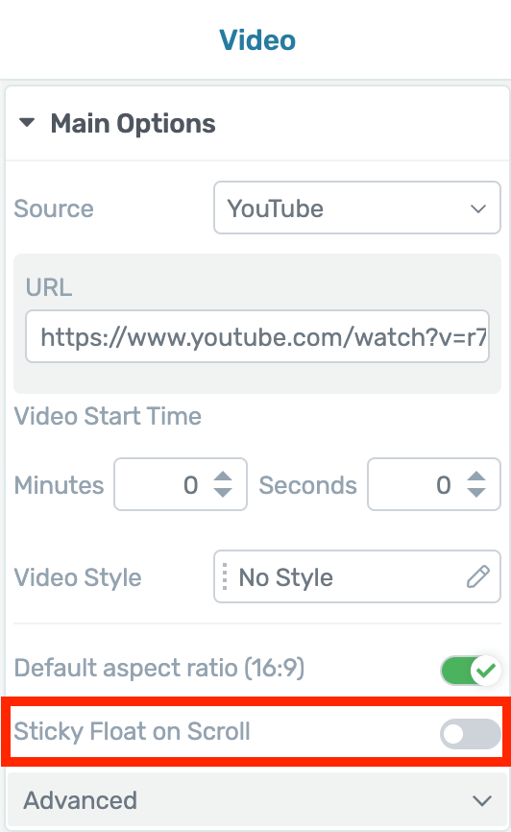Image resolution: width=511 pixels, height=832 pixels.
Task: Click the Video panel title
Action: point(257,39)
